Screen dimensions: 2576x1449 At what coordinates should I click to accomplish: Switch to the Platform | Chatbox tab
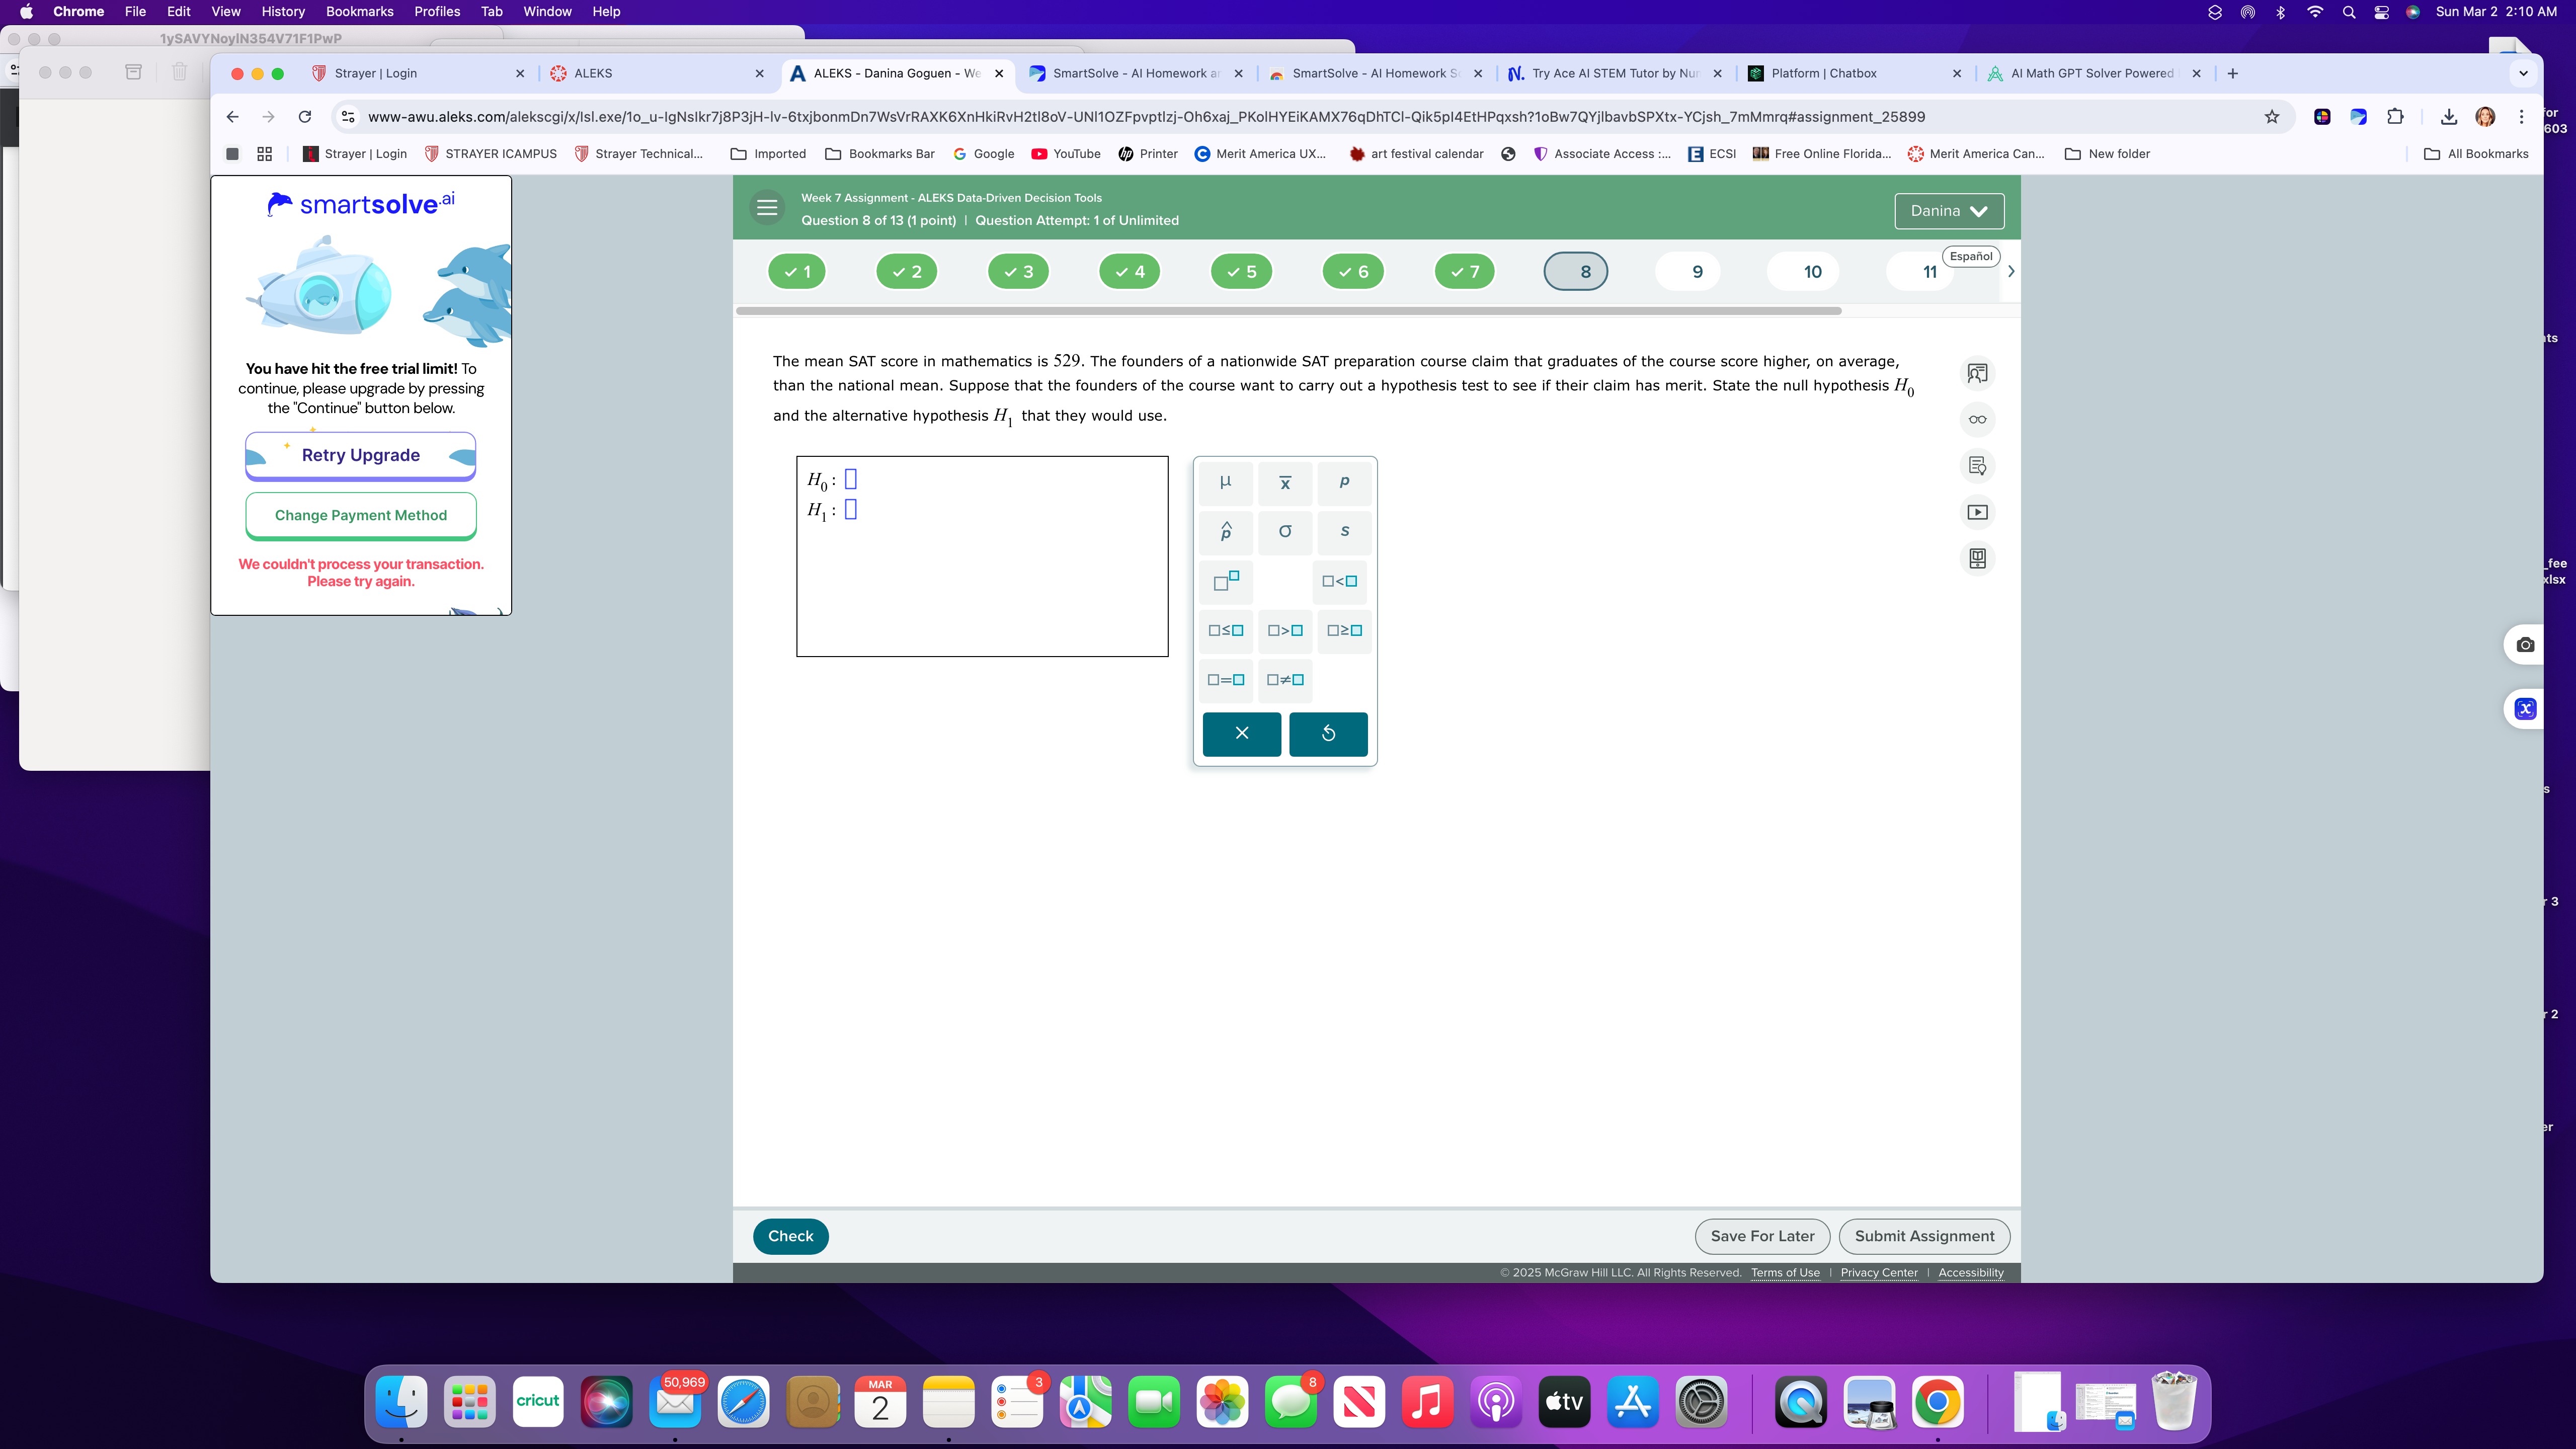pyautogui.click(x=1855, y=73)
